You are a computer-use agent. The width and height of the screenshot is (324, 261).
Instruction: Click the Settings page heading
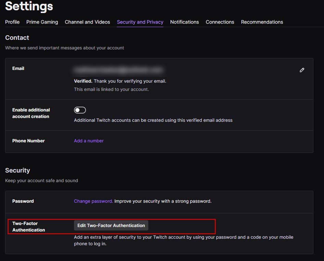pyautogui.click(x=29, y=6)
